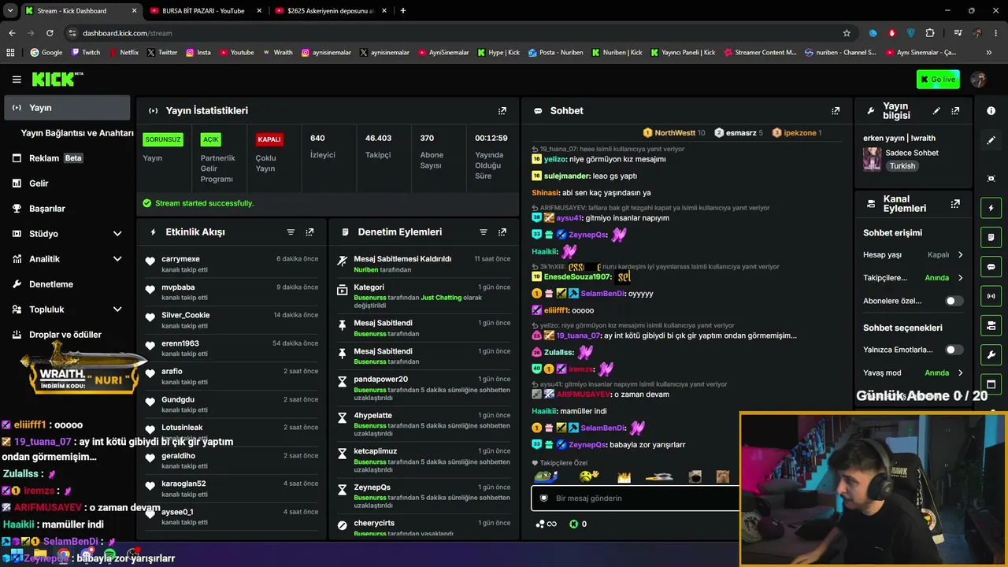Click the carrymexe follow event

[233, 265]
